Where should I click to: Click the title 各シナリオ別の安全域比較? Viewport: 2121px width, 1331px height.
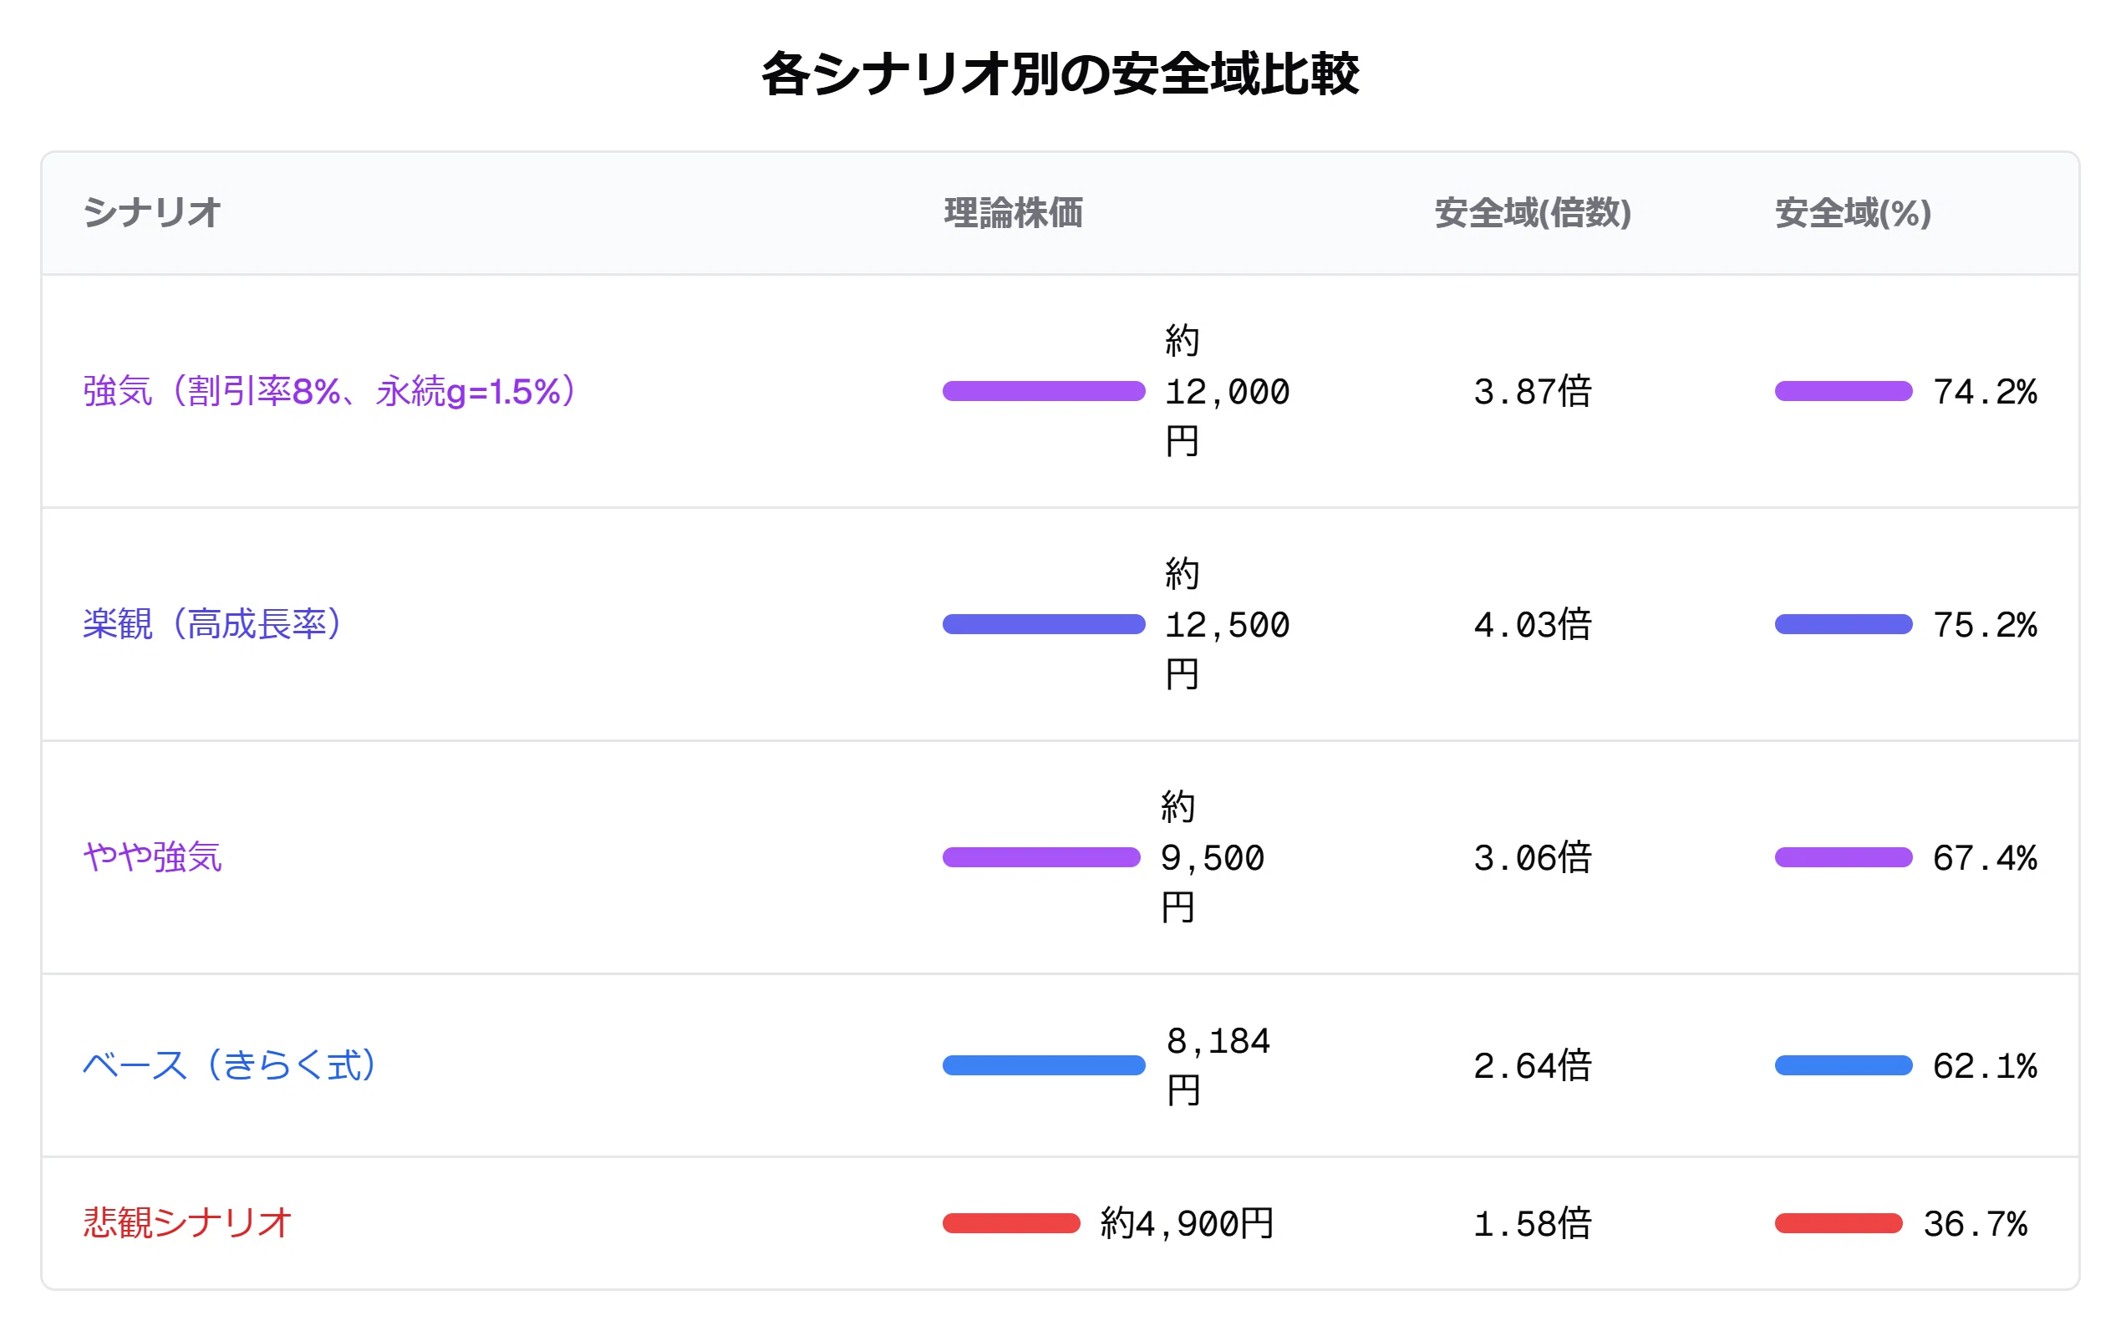[1060, 74]
